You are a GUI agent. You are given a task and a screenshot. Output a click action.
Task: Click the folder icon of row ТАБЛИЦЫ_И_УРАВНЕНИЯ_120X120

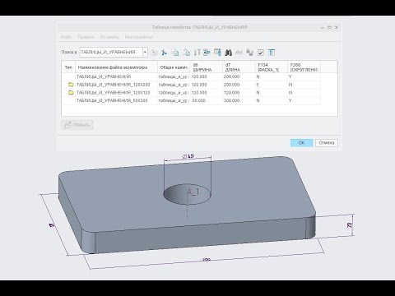pos(71,92)
